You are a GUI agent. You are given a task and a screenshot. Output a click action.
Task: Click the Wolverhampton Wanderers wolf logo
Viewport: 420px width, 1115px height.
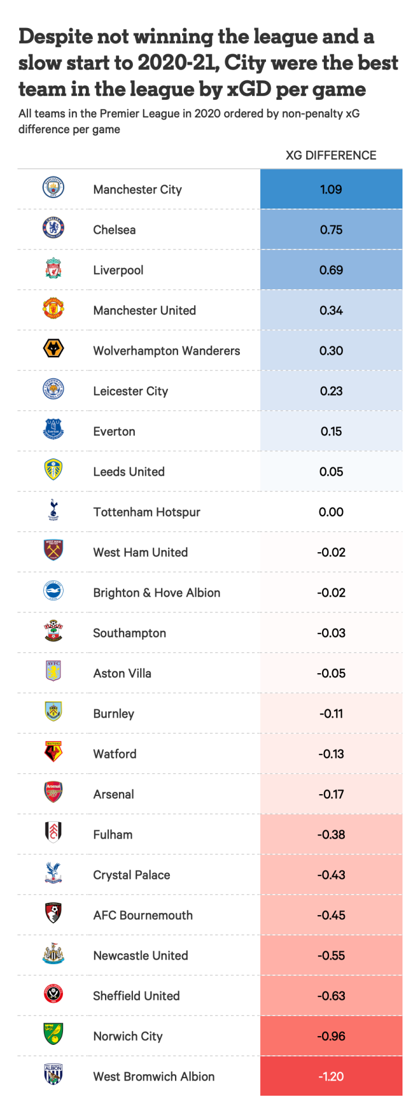(53, 349)
